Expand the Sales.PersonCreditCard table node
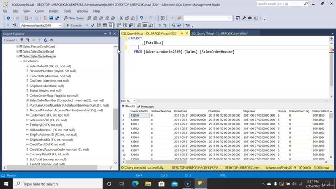The height and width of the screenshot is (189, 336). 17,47
